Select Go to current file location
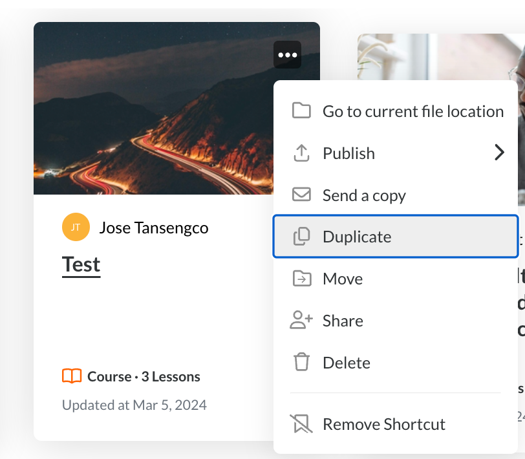This screenshot has height=459, width=525. point(412,111)
